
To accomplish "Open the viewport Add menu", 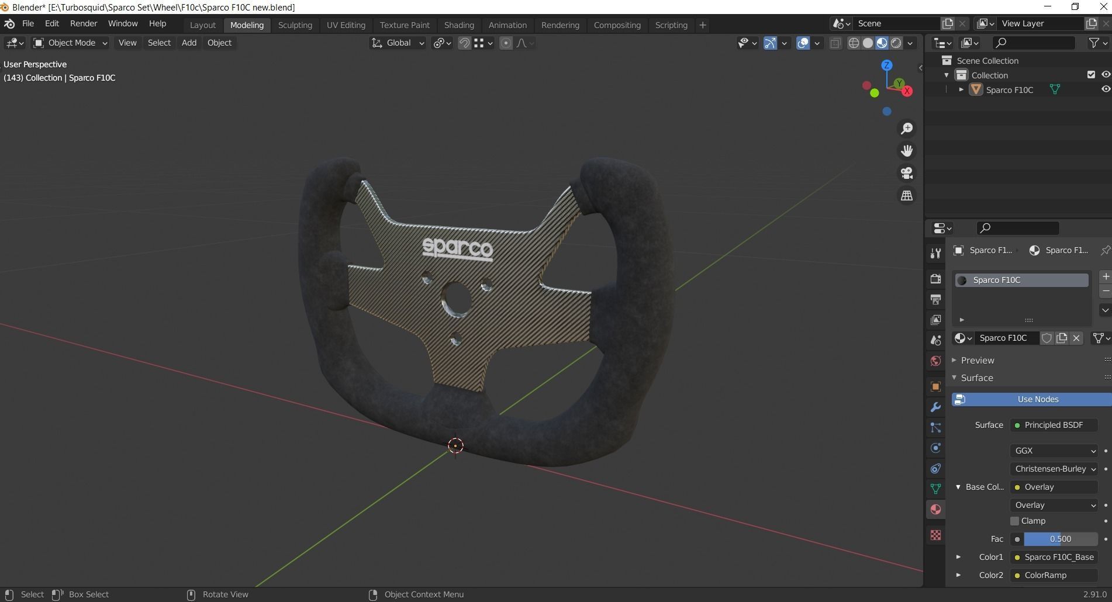I will pos(189,43).
